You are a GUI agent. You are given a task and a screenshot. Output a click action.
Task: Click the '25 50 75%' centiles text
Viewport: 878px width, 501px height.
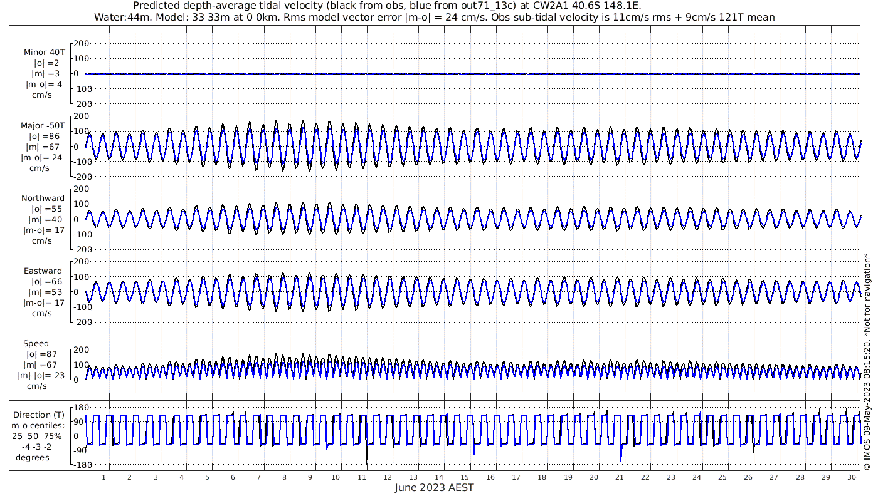(x=36, y=436)
